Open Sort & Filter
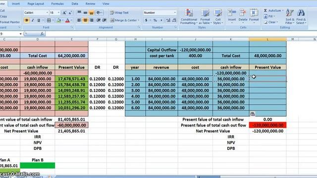The width and height of the screenshot is (317, 178). (x=290, y=17)
